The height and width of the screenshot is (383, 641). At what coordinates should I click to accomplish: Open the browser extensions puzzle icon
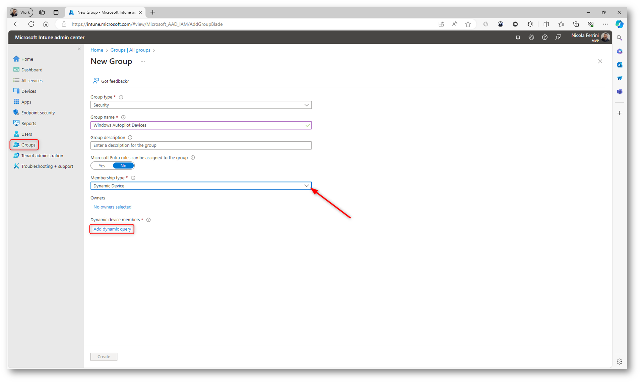coord(530,24)
